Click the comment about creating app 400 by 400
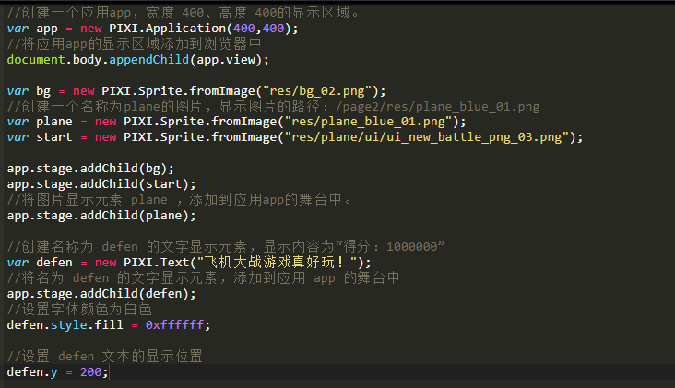The image size is (675, 388). point(184,13)
